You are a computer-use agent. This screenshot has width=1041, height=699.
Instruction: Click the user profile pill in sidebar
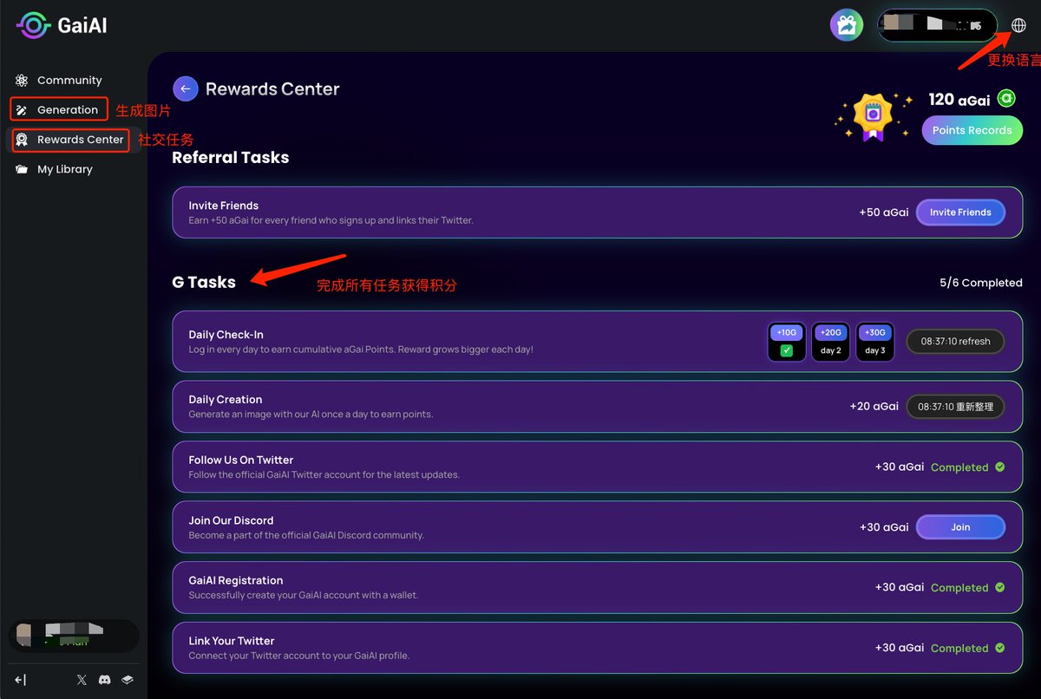[74, 636]
